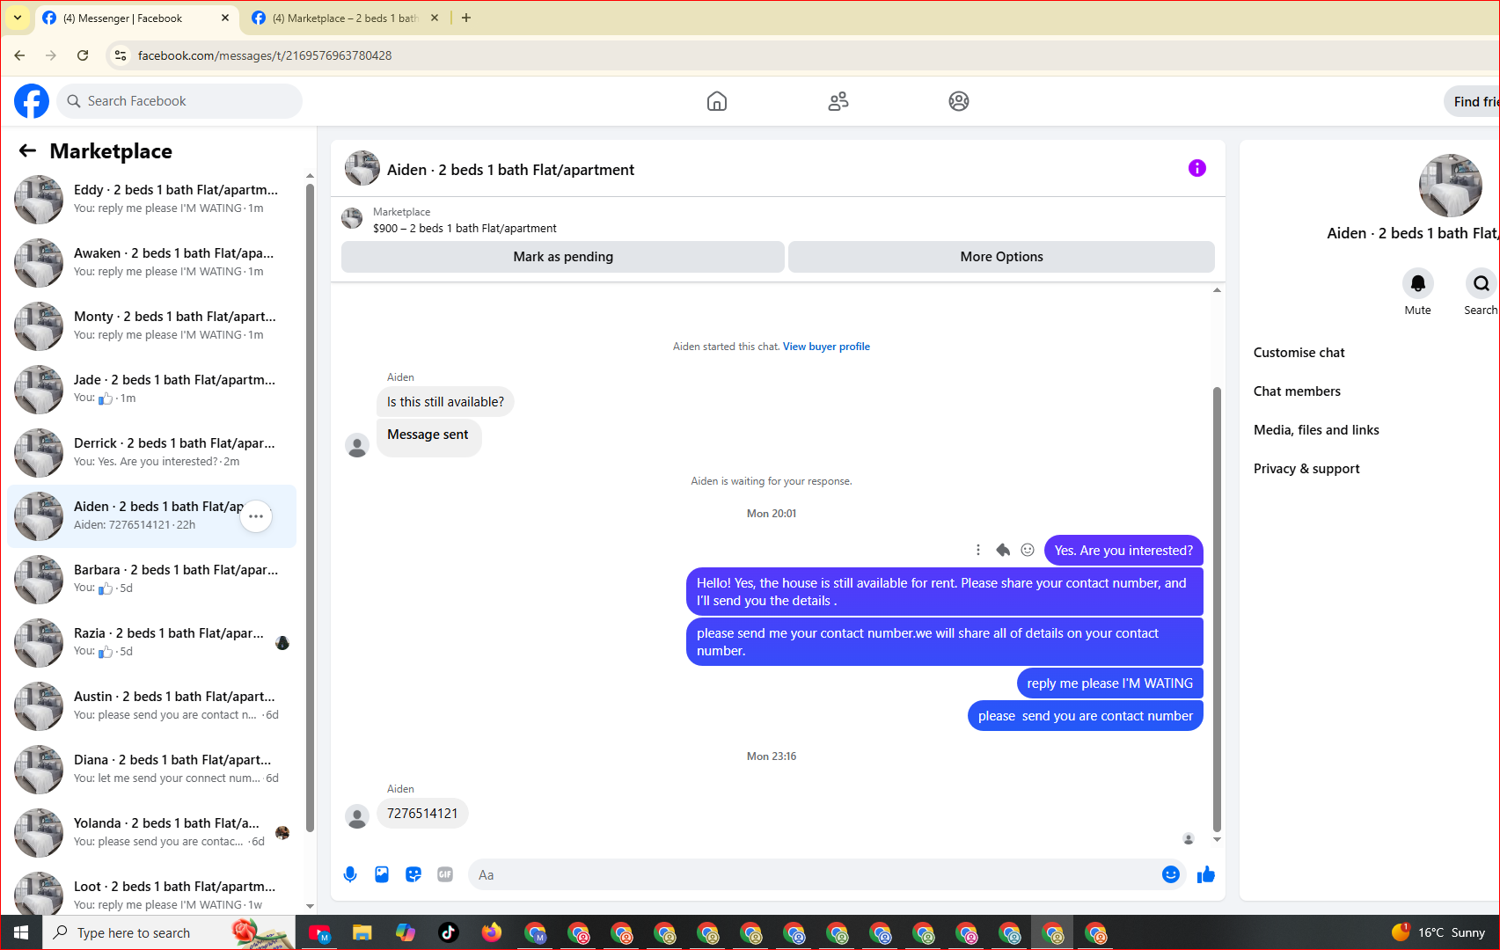
Task: Click the chat list scrollbar down arrow
Action: coord(310,906)
